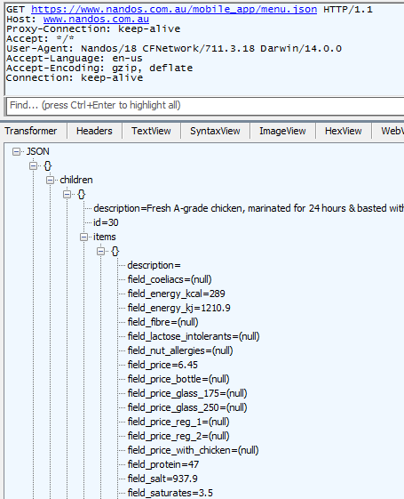Switch to the TextView tab
404x499 pixels.
pos(151,131)
